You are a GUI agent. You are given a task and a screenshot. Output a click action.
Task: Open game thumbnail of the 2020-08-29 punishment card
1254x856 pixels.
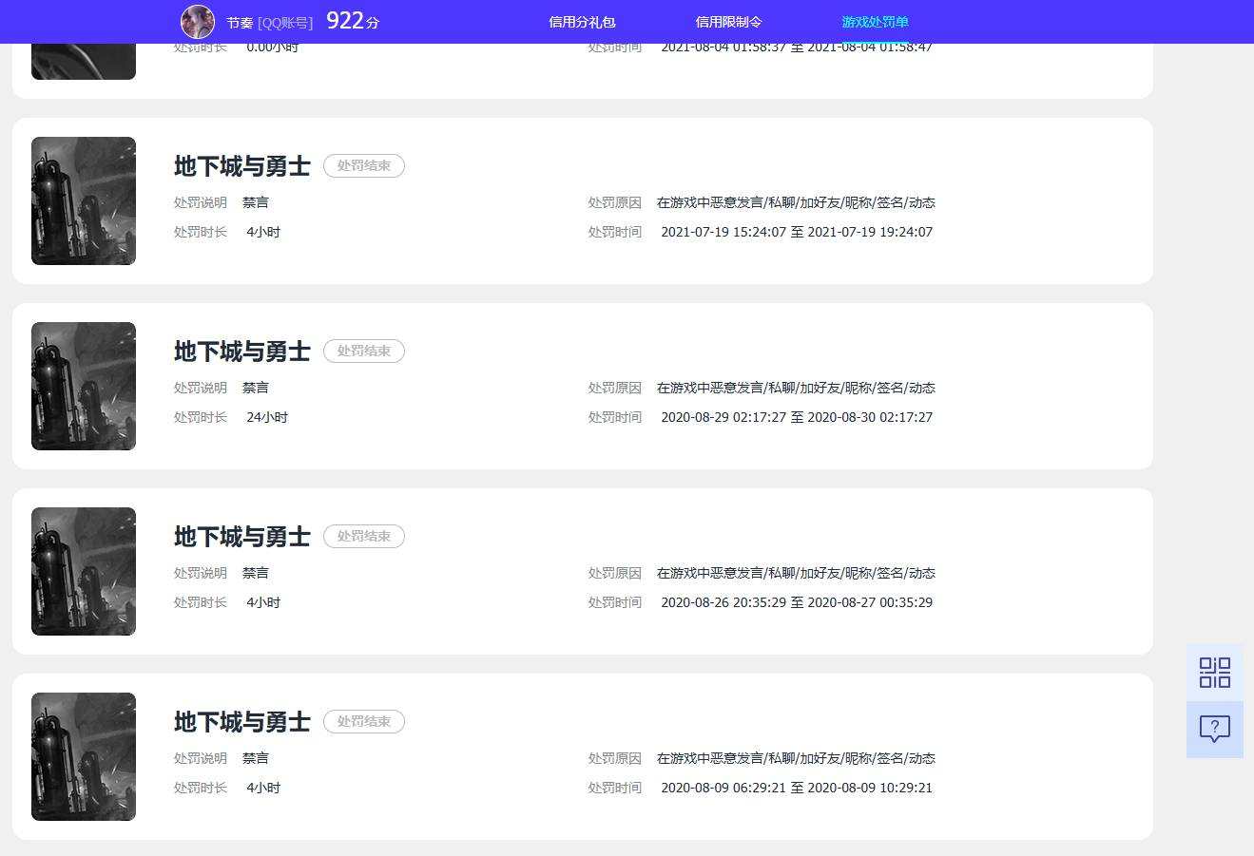[84, 386]
